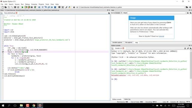The width and height of the screenshot is (192, 108).
Task: Click the Run file green play button
Action: point(22,7)
